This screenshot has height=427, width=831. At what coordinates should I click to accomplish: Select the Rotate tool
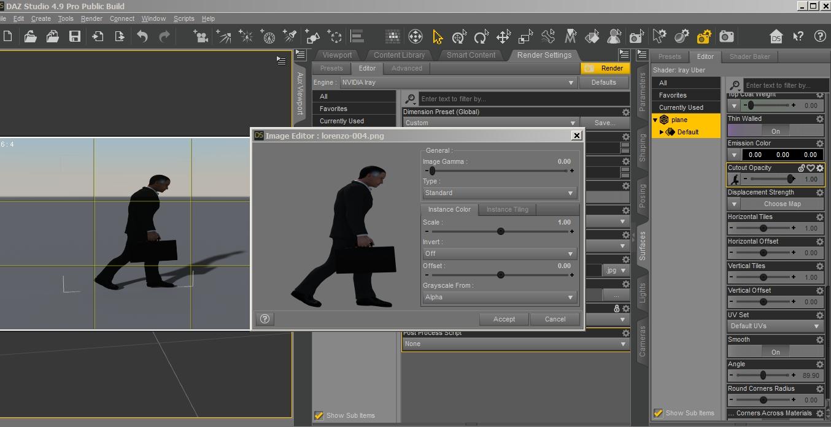coord(481,37)
